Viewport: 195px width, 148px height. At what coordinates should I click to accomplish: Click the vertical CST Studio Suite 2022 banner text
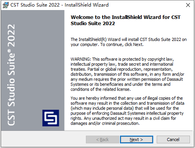11,75
